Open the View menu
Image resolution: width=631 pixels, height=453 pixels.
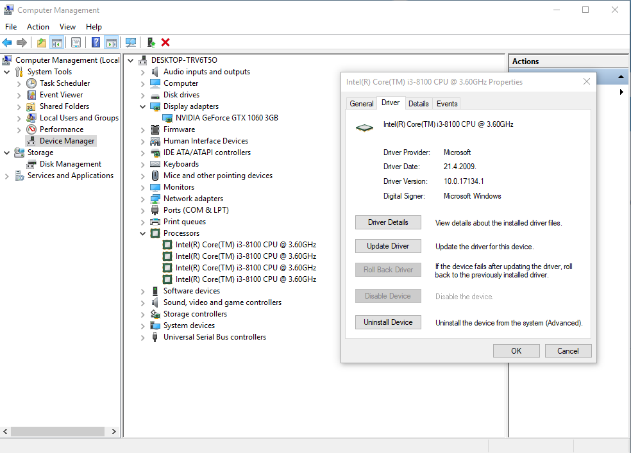tap(67, 27)
